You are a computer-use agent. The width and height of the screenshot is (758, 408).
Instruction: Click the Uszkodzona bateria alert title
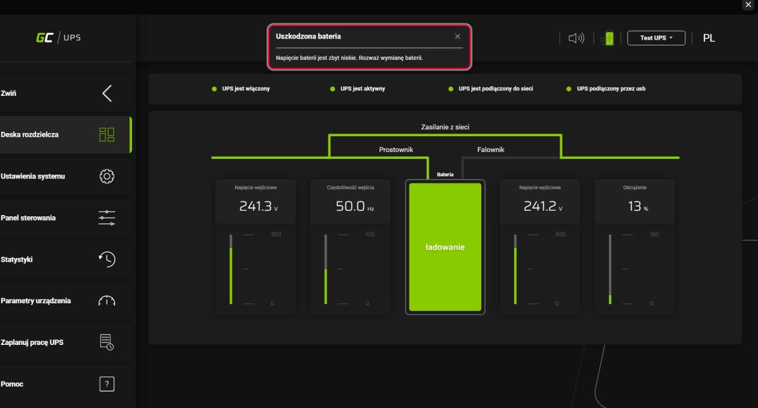[x=308, y=37]
